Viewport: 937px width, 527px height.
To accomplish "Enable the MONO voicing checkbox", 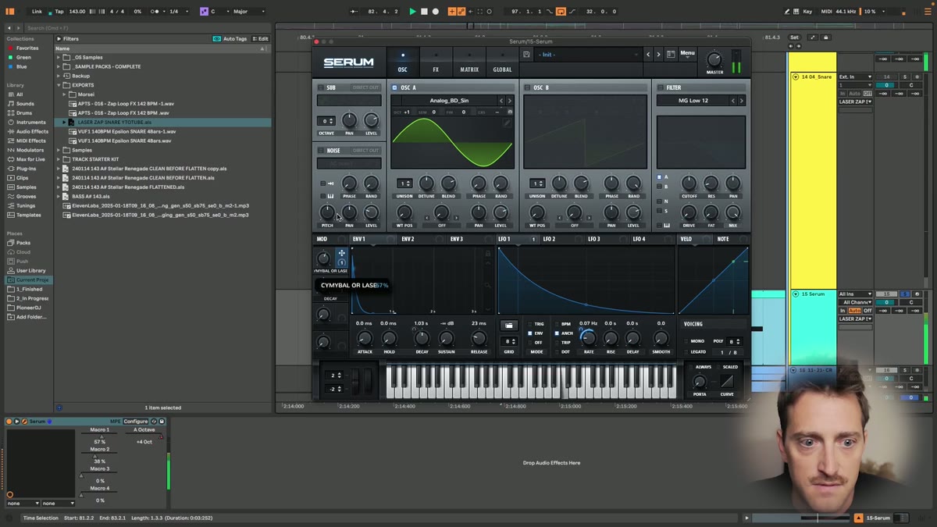I will click(686, 341).
